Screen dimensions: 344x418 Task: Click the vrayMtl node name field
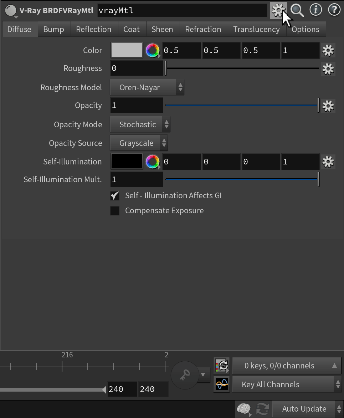(x=182, y=11)
